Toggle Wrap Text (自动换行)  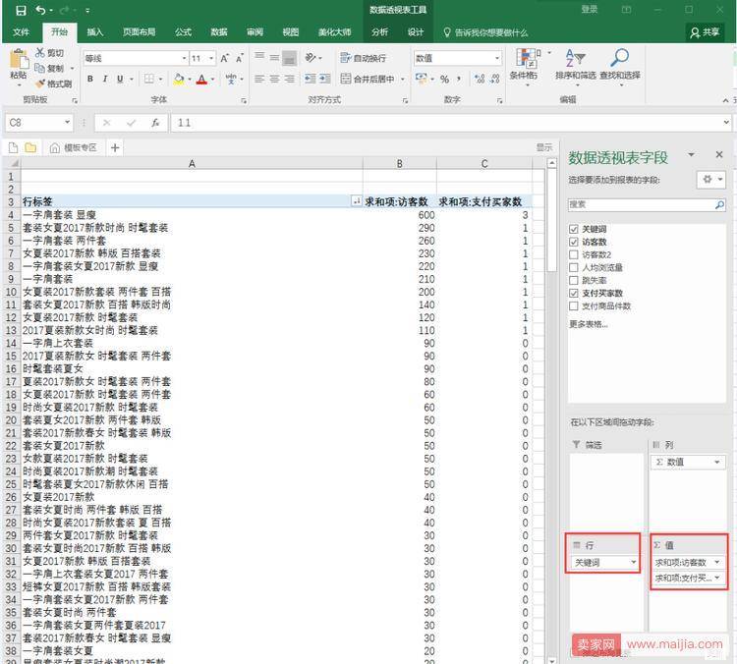364,58
